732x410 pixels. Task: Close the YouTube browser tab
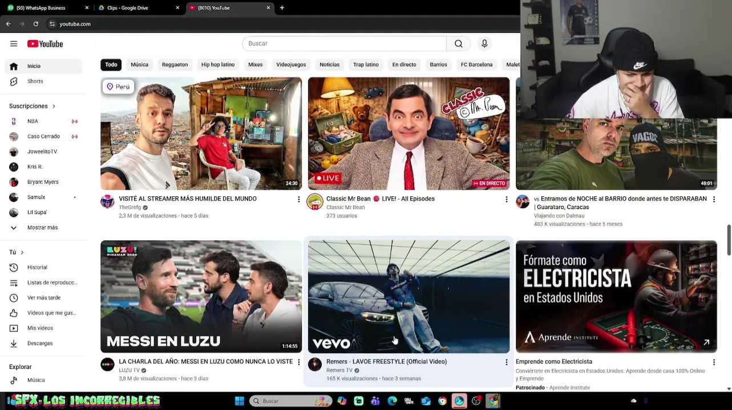[268, 8]
